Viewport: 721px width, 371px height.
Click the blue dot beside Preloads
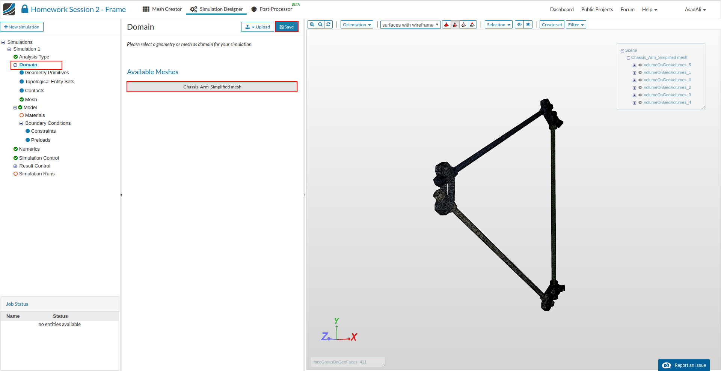point(27,140)
